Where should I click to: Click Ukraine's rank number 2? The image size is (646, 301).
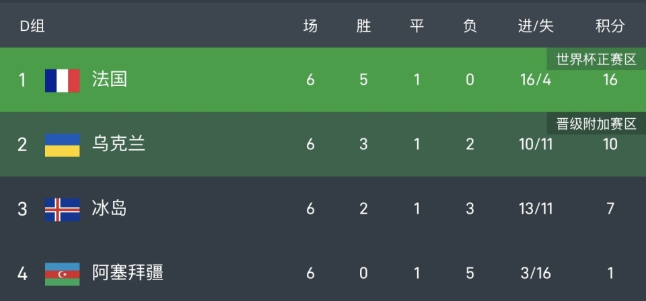click(x=22, y=144)
